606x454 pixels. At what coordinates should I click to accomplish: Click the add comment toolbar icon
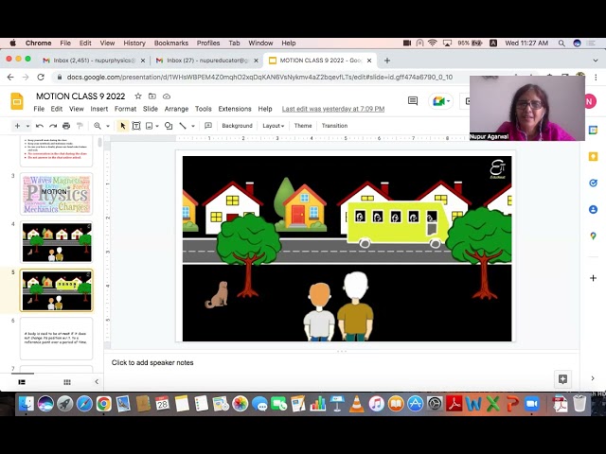pos(208,126)
